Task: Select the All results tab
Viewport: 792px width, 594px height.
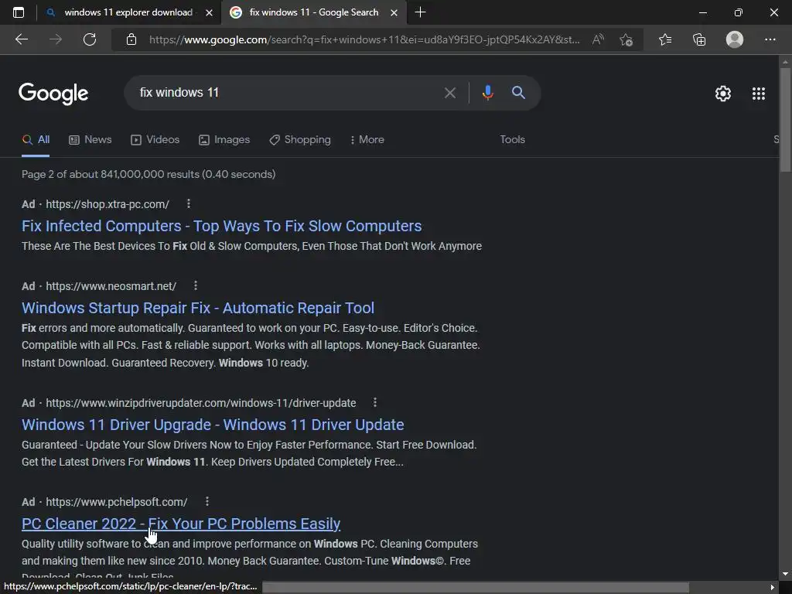Action: click(x=36, y=139)
